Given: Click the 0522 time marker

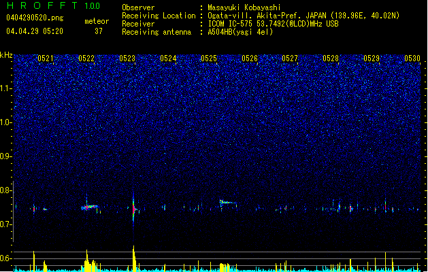Looking at the screenshot, I should point(86,58).
